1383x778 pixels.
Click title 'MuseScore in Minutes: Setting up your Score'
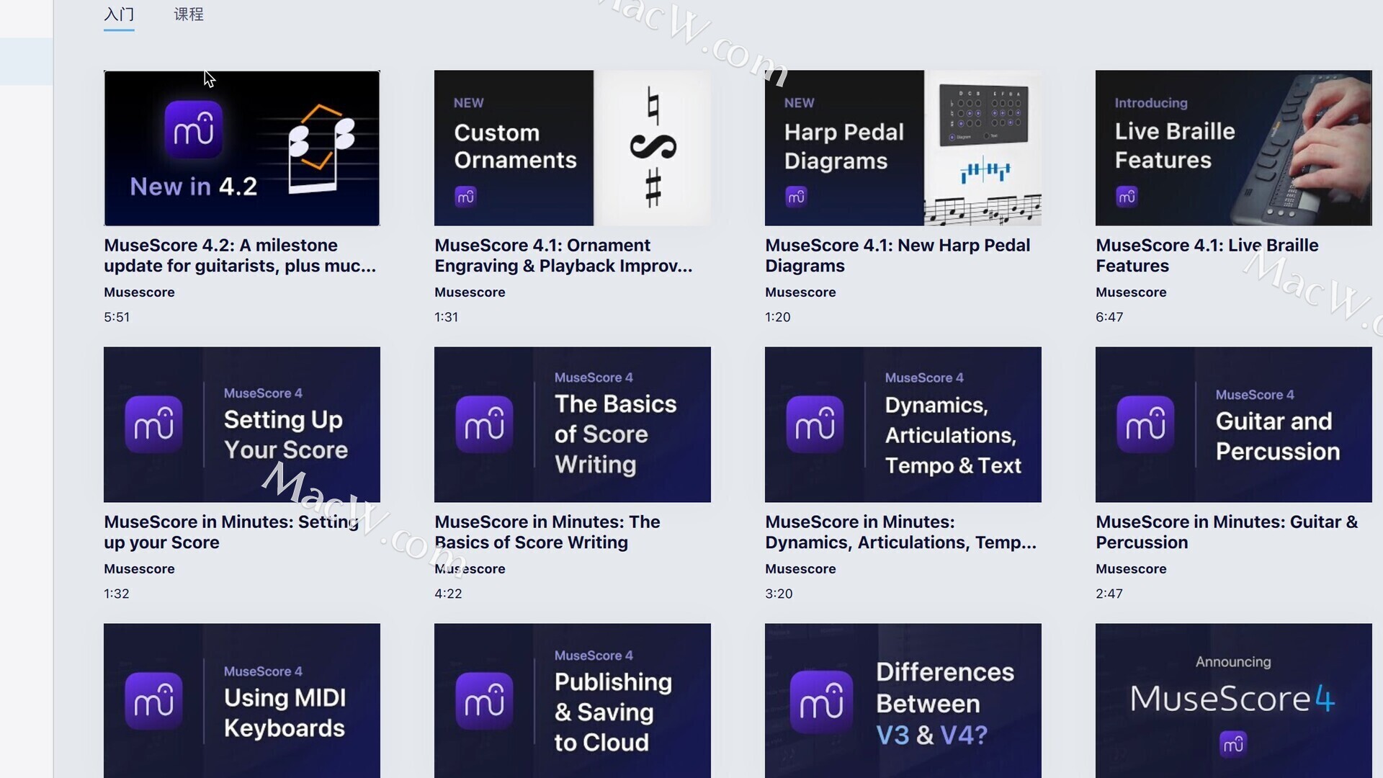click(231, 532)
